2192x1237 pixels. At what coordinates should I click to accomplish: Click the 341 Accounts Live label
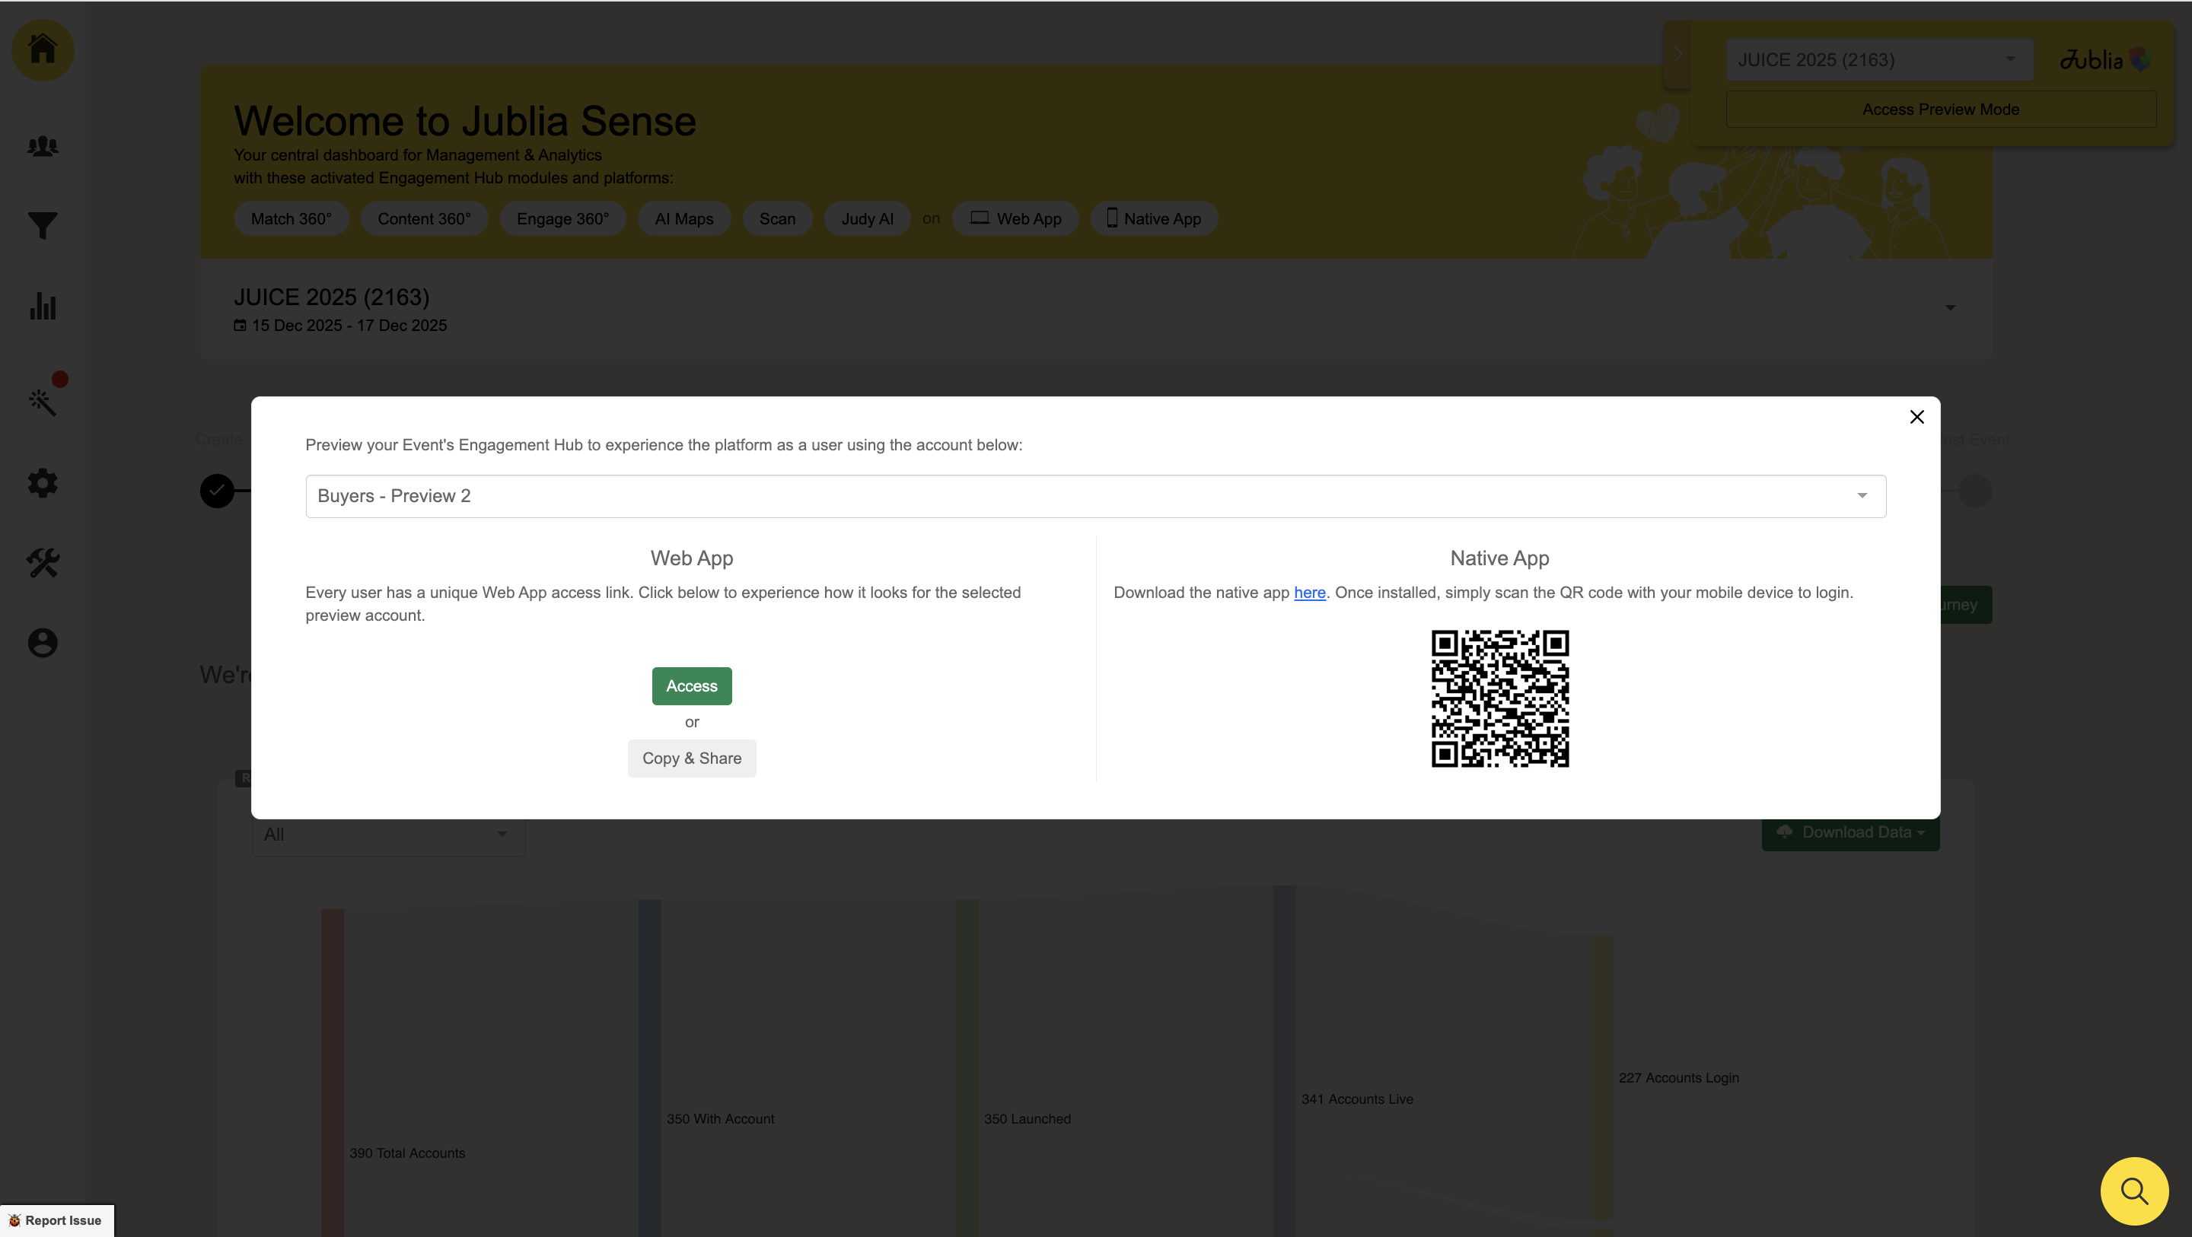tap(1356, 1099)
